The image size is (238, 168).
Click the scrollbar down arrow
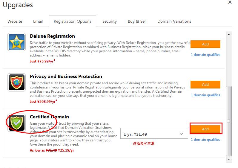(229, 159)
